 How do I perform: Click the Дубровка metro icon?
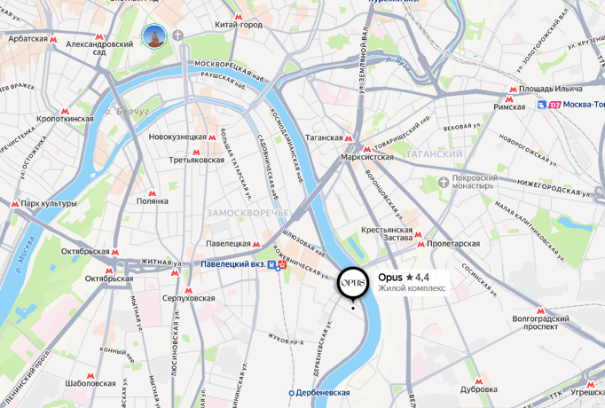479,381
